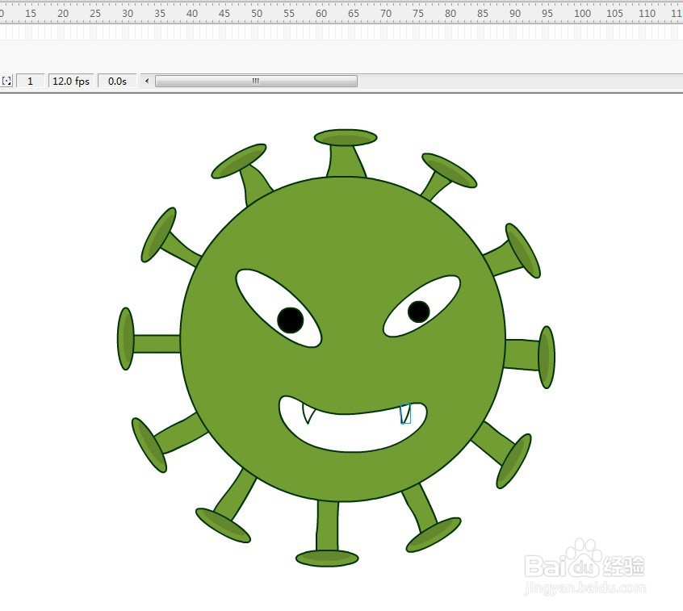Viewport: 683px width, 611px height.
Task: Select the topmost spike of the virus
Action: pyautogui.click(x=346, y=153)
